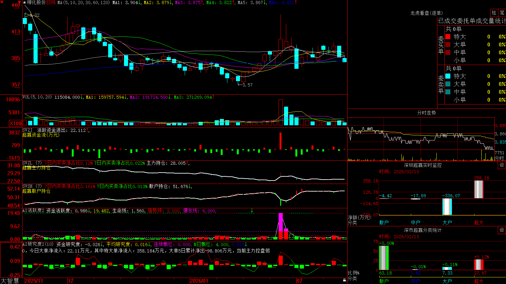Click 生命线: 1.560 text
506x284 pixels.
[x=129, y=211]
